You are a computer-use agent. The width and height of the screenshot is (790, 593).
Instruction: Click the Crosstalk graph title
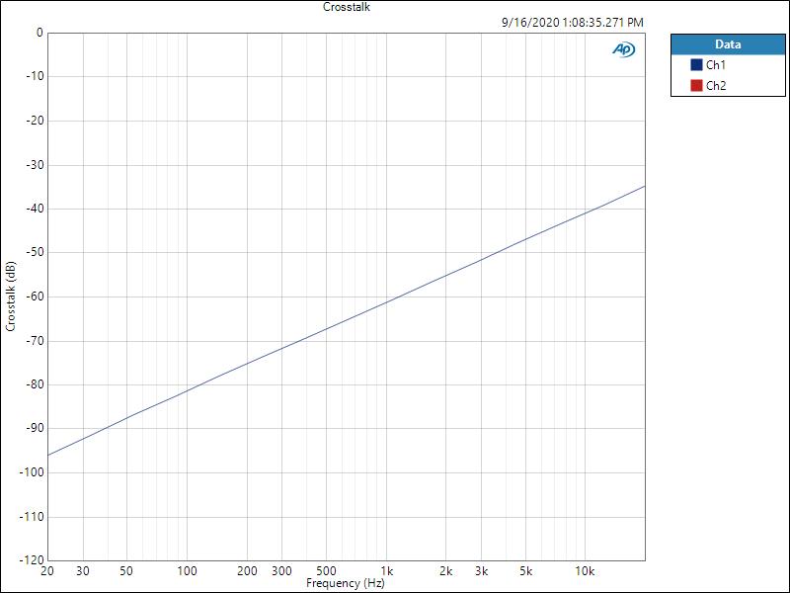[347, 7]
